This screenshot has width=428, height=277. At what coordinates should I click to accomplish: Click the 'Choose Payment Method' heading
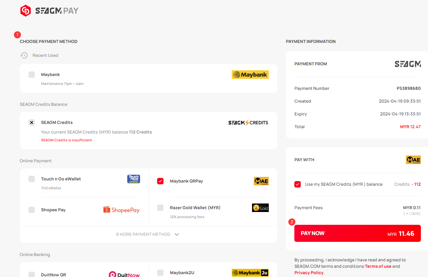(x=48, y=42)
